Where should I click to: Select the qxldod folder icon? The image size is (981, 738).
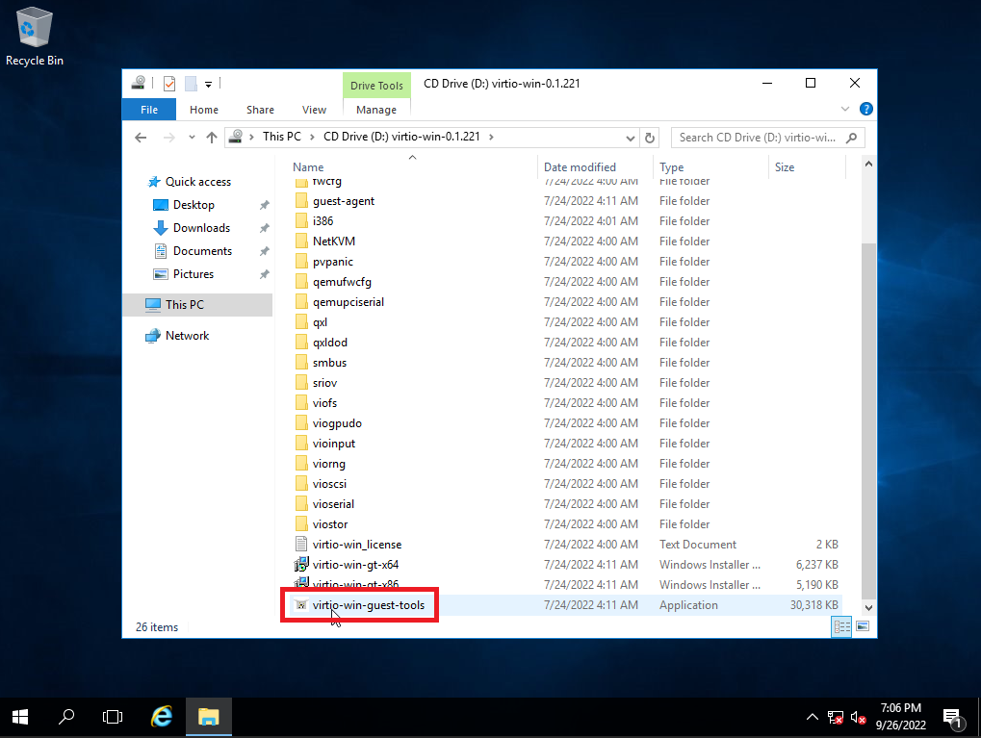(x=301, y=343)
